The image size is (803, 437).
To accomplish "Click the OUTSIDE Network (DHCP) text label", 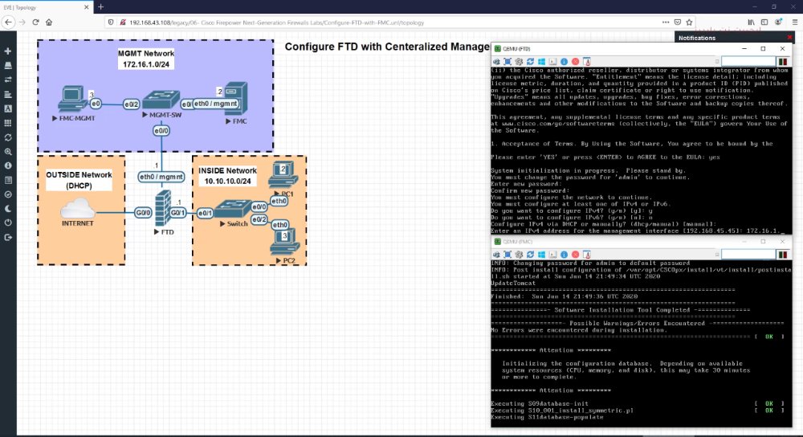I will coord(79,180).
